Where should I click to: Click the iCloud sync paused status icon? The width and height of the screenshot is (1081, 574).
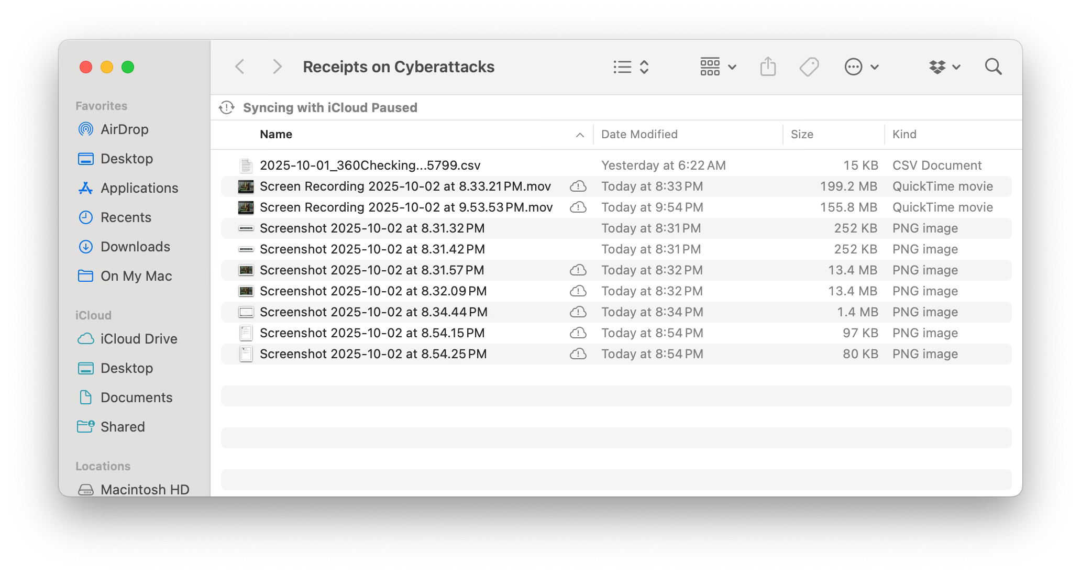click(226, 107)
